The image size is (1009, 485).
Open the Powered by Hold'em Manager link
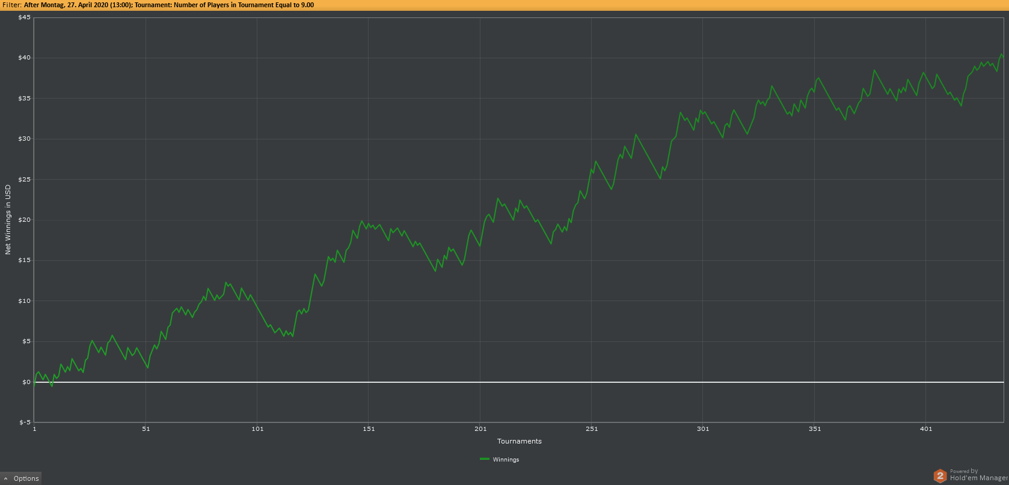point(978,475)
